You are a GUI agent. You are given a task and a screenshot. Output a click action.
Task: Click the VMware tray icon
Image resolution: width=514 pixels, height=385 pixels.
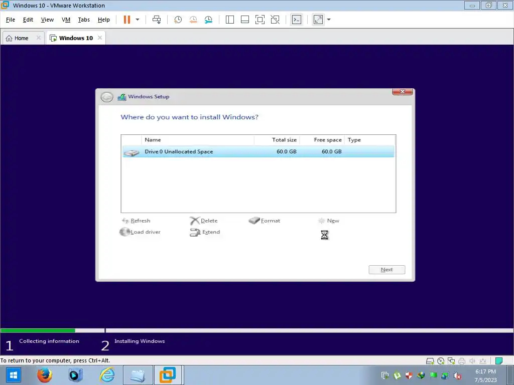(x=385, y=375)
